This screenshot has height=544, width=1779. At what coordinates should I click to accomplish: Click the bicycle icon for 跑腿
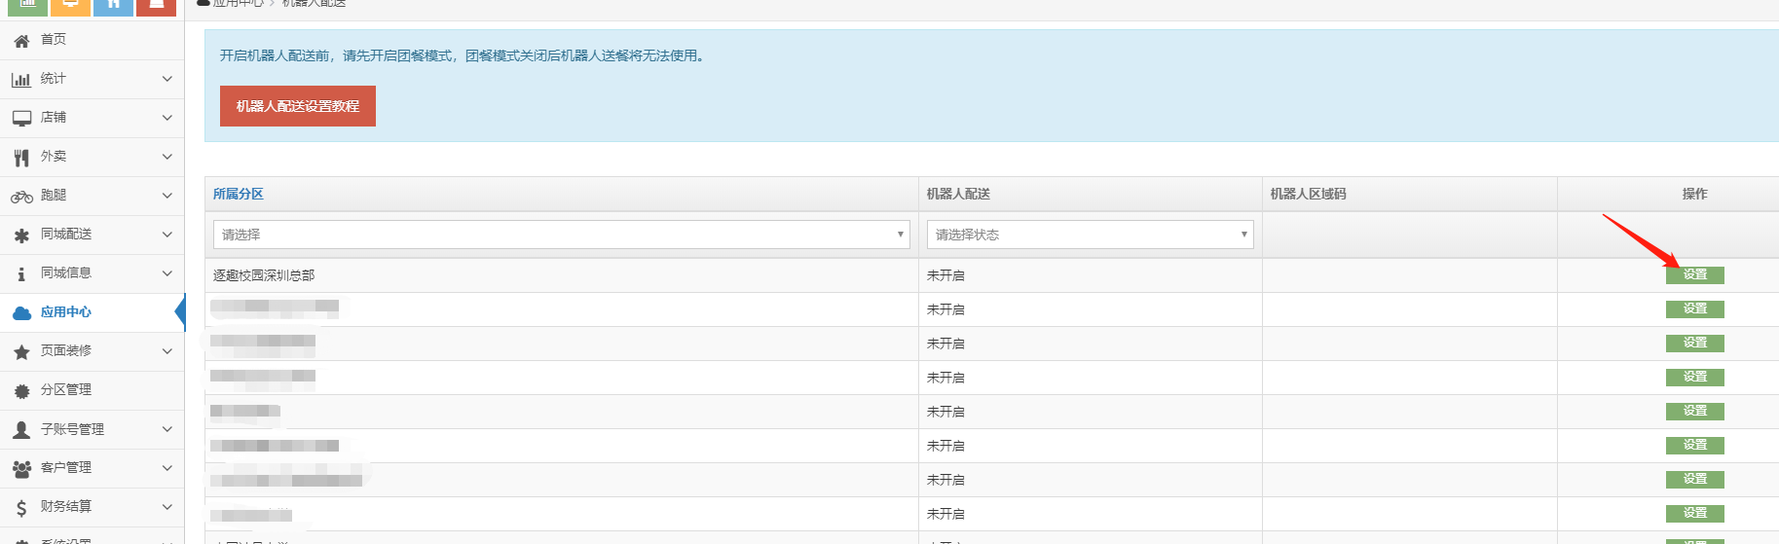pos(21,197)
